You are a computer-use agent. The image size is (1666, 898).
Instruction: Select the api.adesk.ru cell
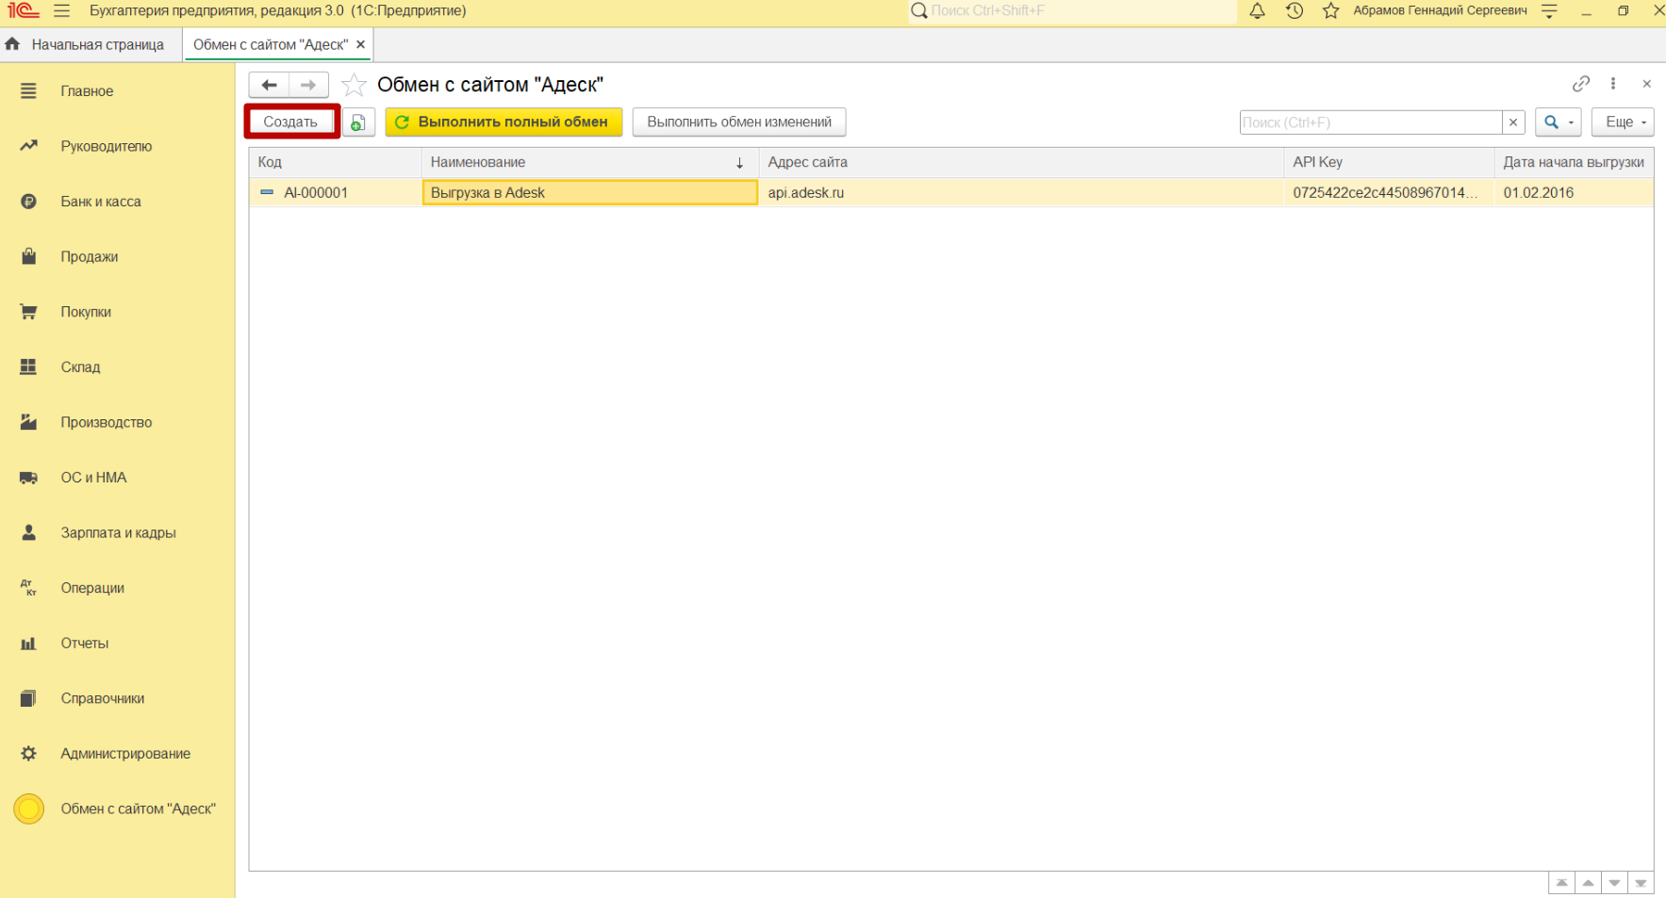coord(1021,192)
